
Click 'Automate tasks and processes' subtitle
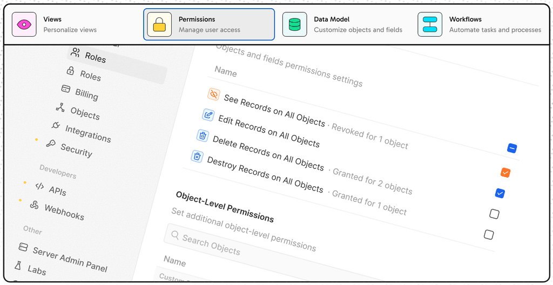pyautogui.click(x=495, y=30)
